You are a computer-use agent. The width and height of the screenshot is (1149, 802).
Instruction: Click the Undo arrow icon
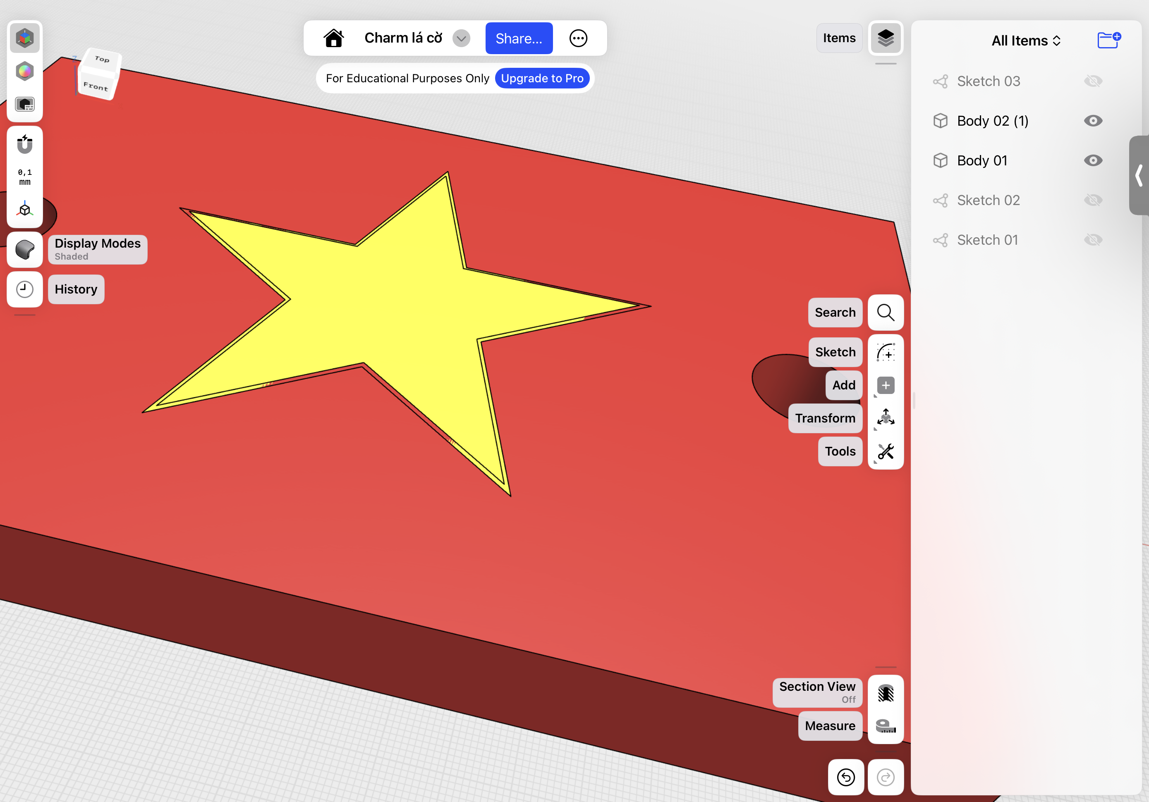pyautogui.click(x=846, y=777)
